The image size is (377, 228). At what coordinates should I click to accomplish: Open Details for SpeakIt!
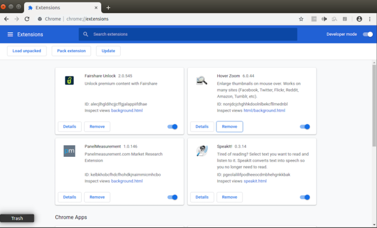(x=202, y=197)
